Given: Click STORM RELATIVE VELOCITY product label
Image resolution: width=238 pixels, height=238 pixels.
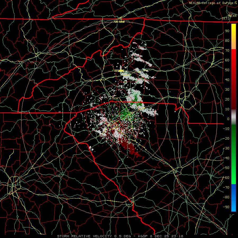Looking at the screenshot, I should click(x=84, y=236).
